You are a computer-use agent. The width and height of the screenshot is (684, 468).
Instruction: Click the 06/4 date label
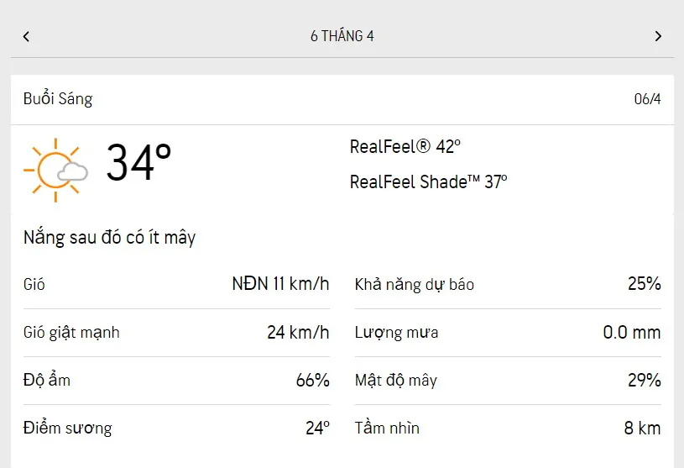click(x=647, y=99)
